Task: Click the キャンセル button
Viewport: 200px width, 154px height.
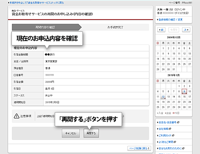Action: [x=71, y=133]
